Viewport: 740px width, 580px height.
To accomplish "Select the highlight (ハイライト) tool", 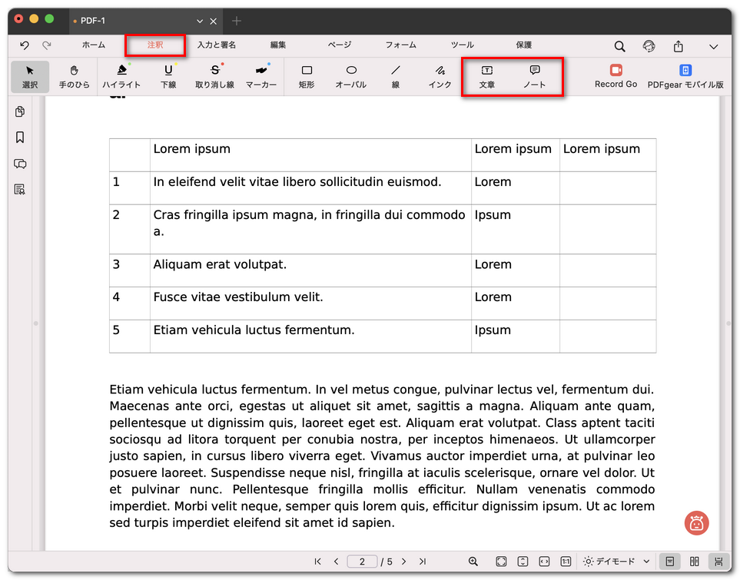I will [x=121, y=76].
